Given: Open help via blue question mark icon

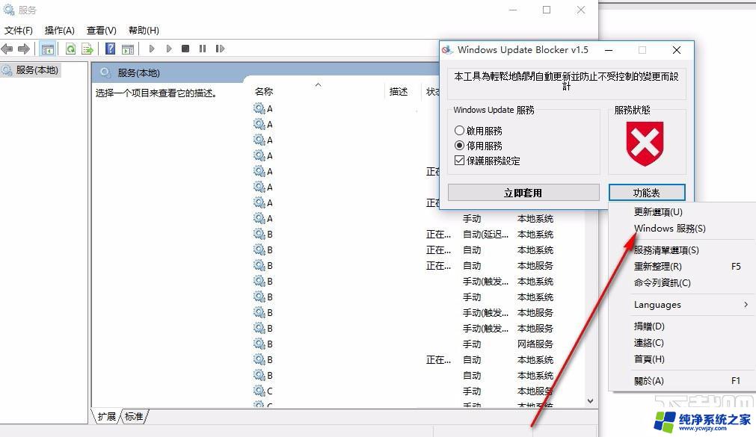Looking at the screenshot, I should [110, 49].
